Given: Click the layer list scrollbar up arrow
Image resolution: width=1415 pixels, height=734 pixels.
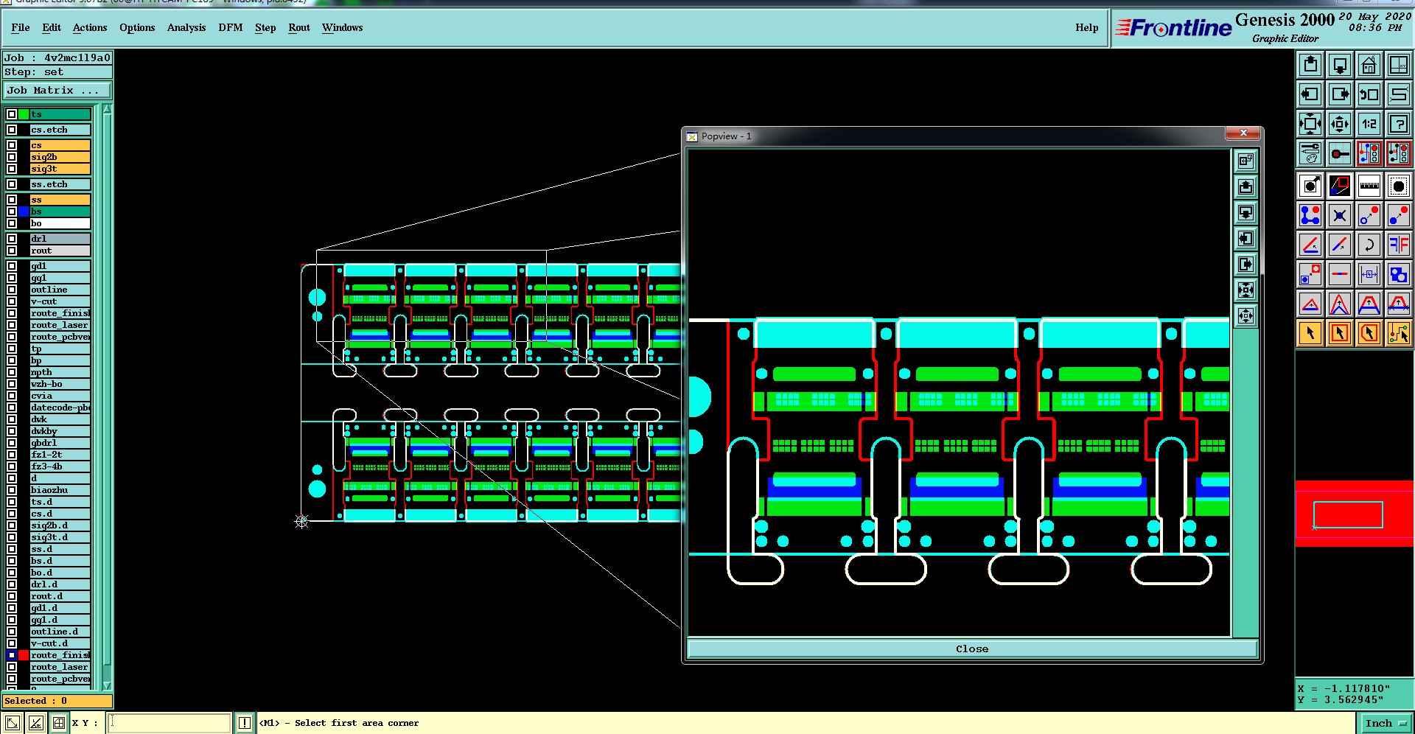Looking at the screenshot, I should point(107,109).
